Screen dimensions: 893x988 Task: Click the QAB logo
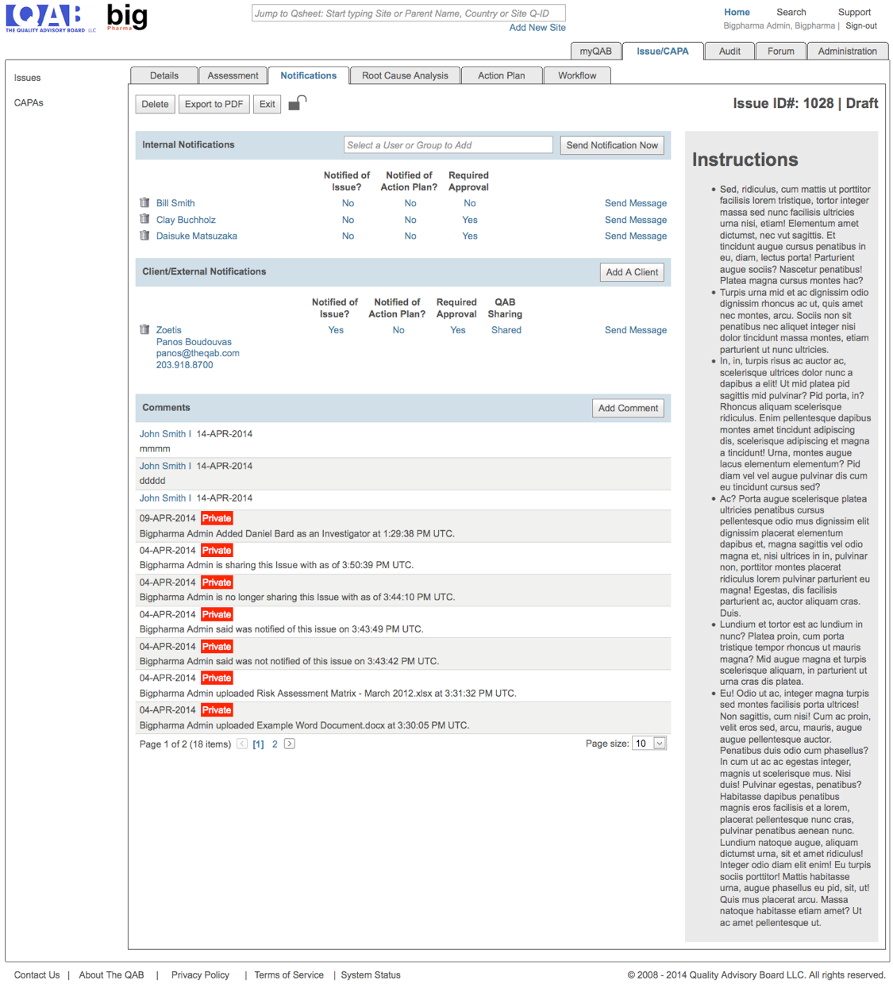tap(44, 17)
